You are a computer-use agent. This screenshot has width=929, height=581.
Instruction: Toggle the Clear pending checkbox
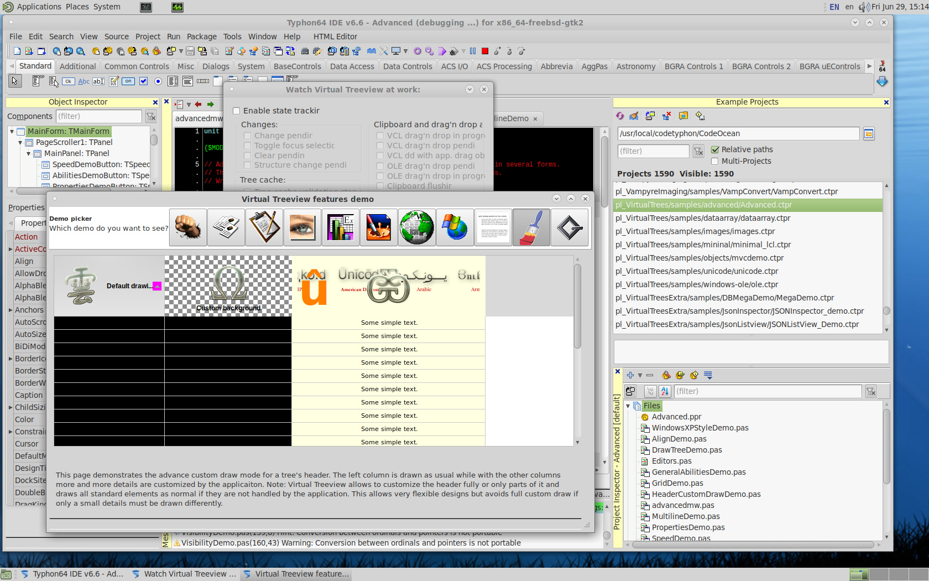(248, 155)
